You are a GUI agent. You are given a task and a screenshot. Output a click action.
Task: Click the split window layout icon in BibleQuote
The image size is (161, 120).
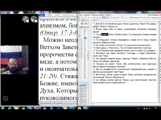123,18
